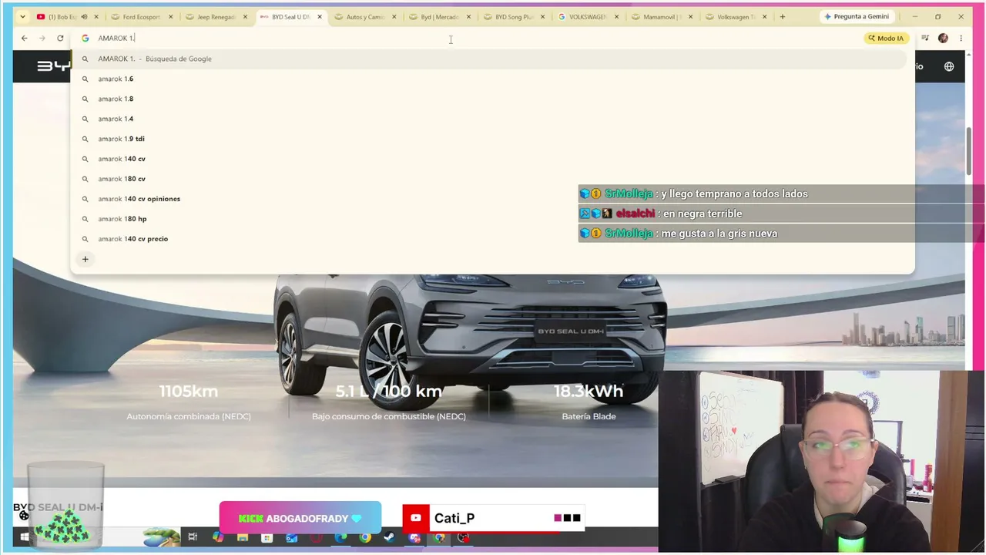
Task: Expand the tab search dropdown
Action: pyautogui.click(x=22, y=17)
